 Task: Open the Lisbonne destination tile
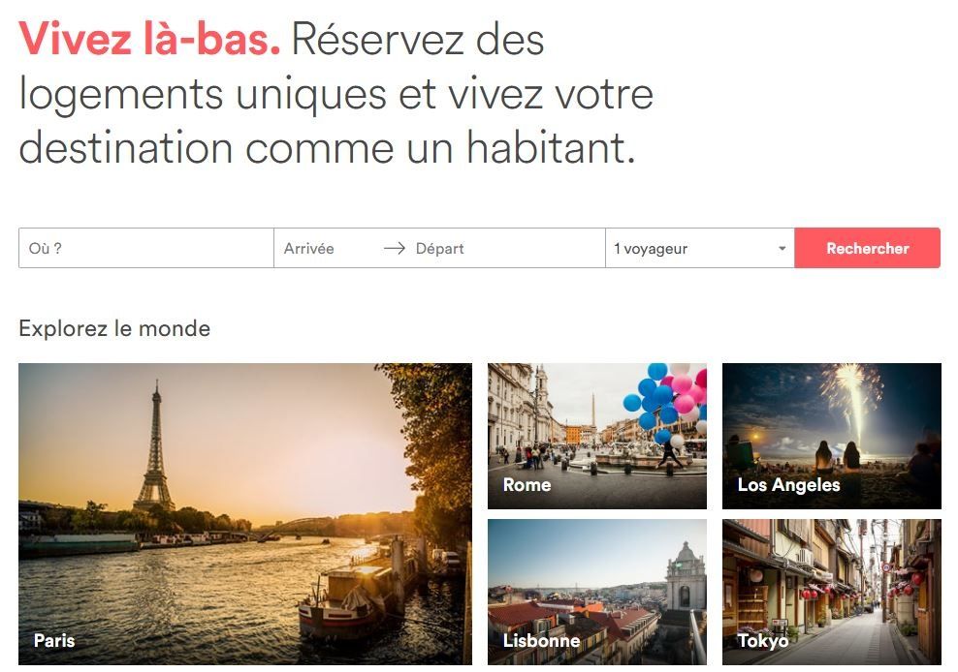click(x=597, y=592)
